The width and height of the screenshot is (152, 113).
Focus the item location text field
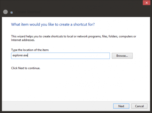click(x=60, y=56)
